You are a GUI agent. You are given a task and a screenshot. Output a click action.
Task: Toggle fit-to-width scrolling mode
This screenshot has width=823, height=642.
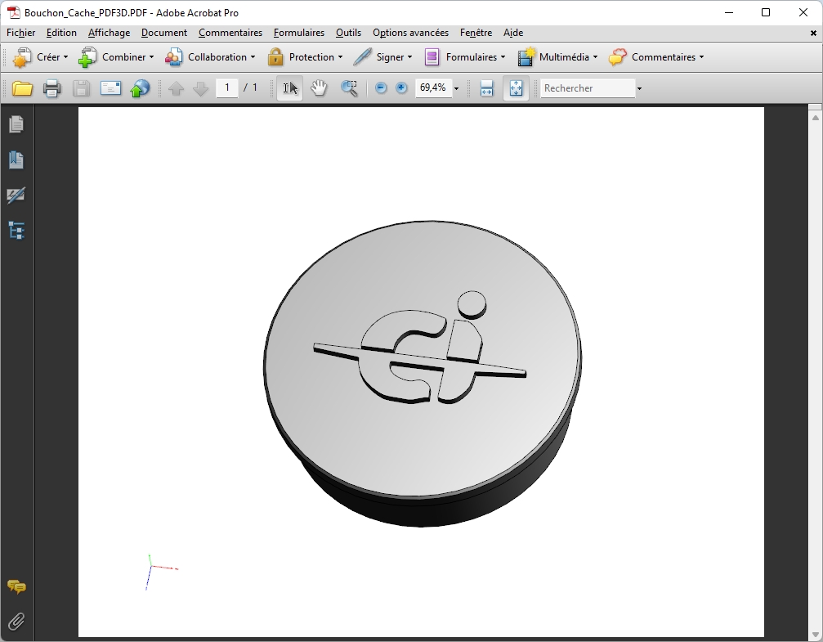pyautogui.click(x=486, y=88)
